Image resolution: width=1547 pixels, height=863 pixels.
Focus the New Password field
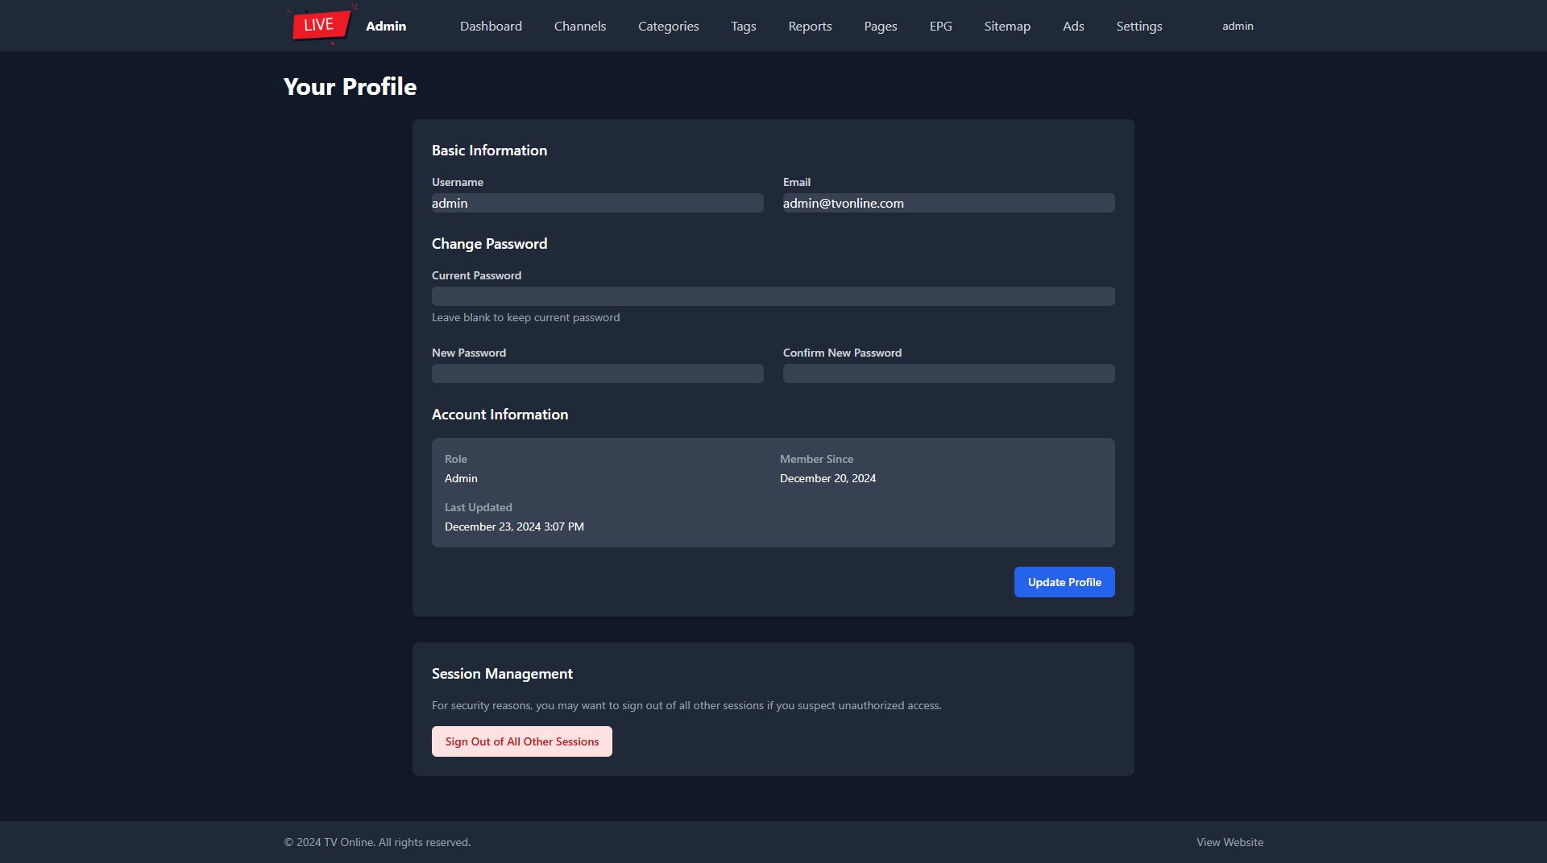(x=597, y=374)
